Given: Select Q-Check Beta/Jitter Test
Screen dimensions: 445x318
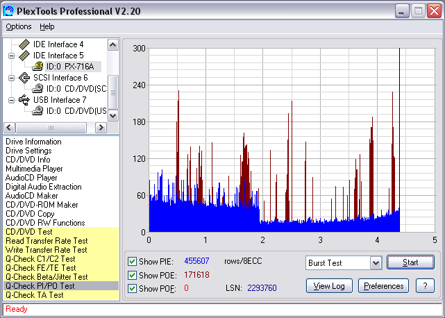Looking at the screenshot, I should (x=61, y=277).
